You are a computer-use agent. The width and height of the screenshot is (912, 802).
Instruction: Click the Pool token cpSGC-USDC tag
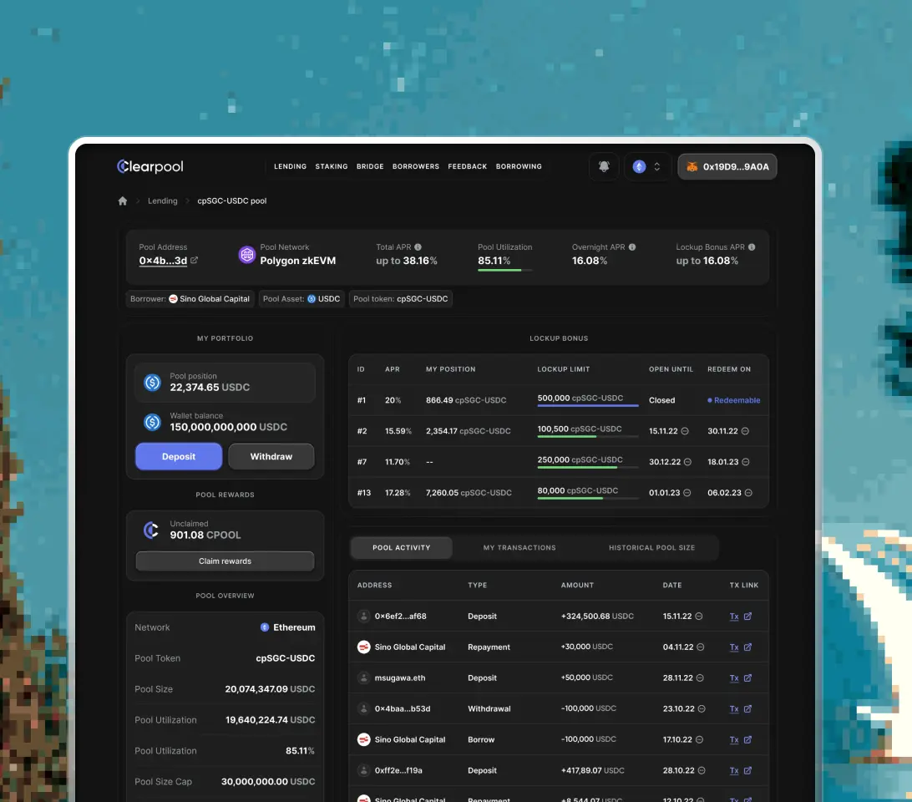point(401,298)
